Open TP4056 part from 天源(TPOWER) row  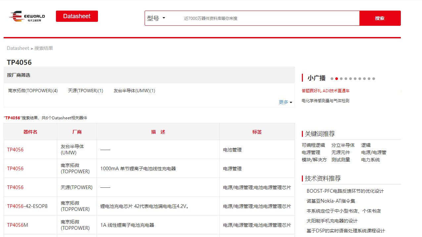click(x=15, y=187)
